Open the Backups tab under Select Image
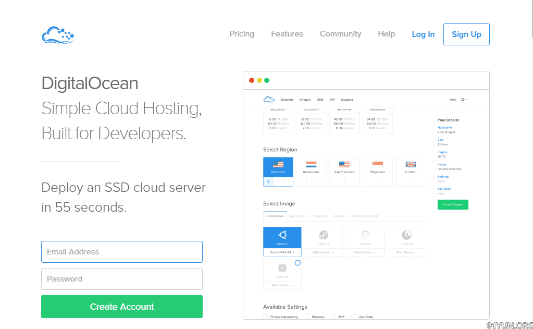Image resolution: width=533 pixels, height=329 pixels. pos(340,216)
